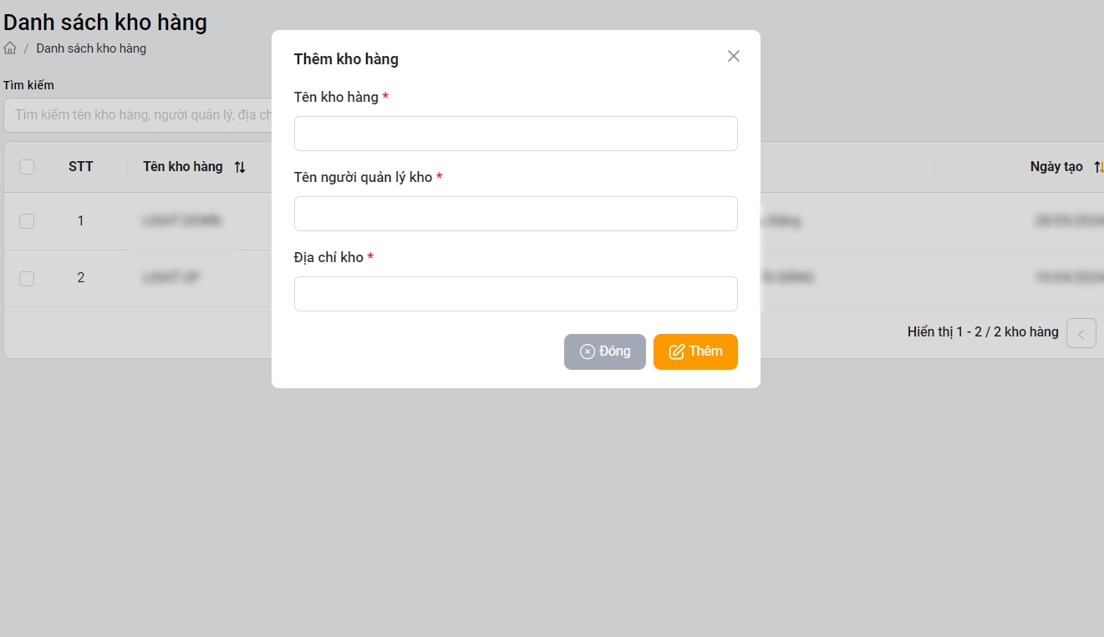The height and width of the screenshot is (637, 1104).
Task: Select table row number 2
Action: [x=81, y=278]
